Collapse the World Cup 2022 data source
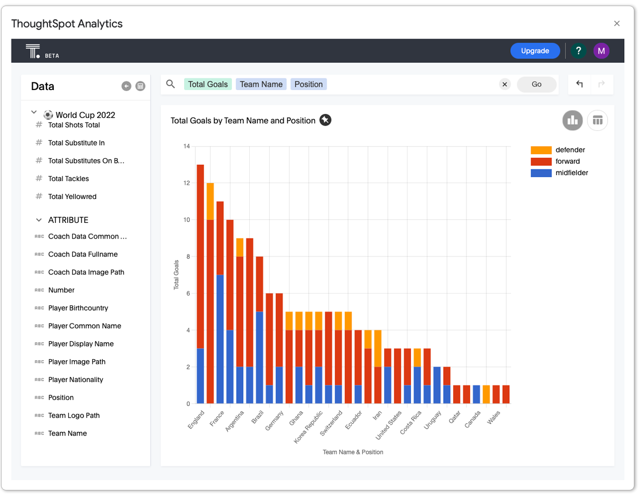Screen dimensions: 642x496 click(x=34, y=112)
